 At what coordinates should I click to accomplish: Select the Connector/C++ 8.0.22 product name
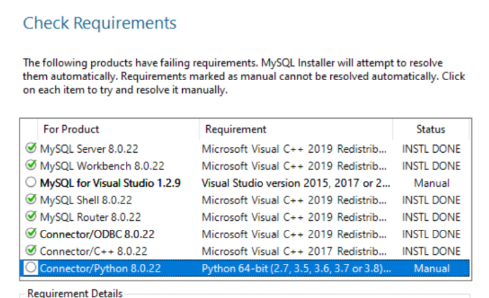(x=94, y=252)
